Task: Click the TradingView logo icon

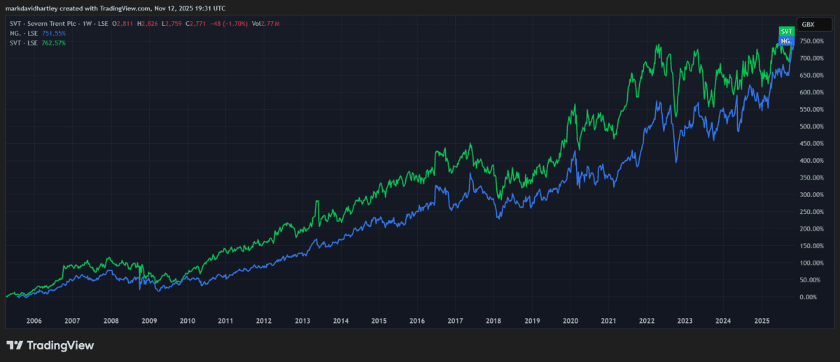Action: point(14,345)
